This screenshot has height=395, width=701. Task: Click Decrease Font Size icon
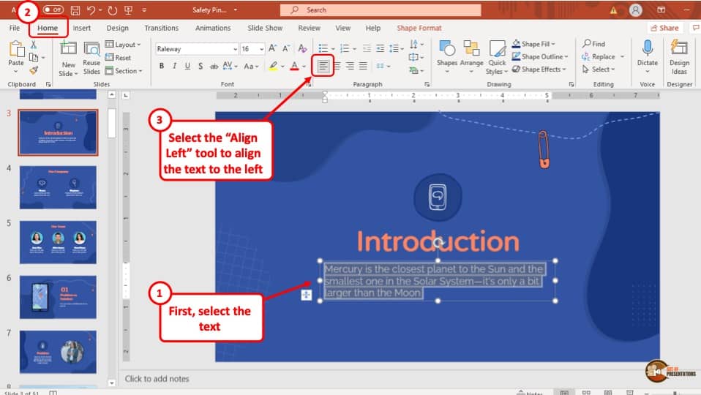286,48
